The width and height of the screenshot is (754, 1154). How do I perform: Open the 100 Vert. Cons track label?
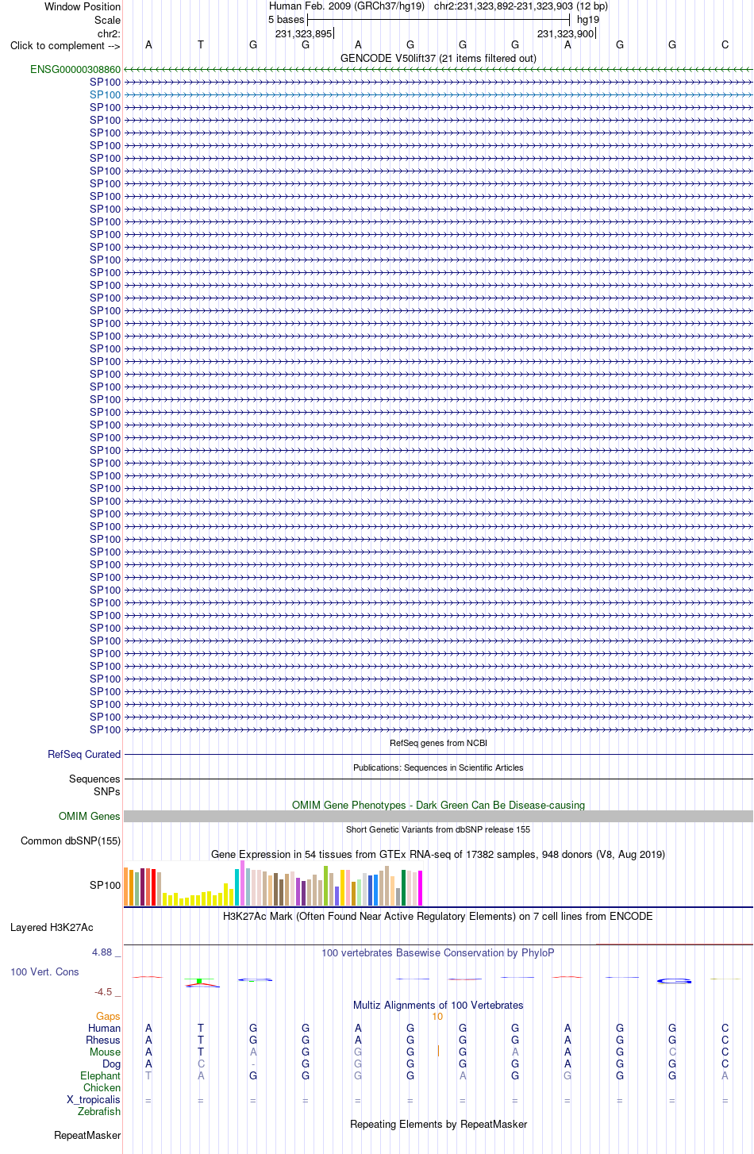(44, 972)
